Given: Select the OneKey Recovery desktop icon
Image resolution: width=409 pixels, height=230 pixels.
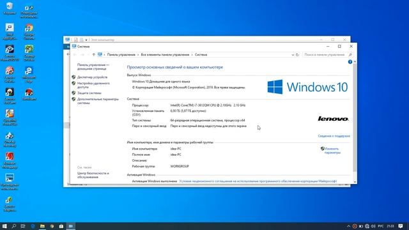Looking at the screenshot, I should pyautogui.click(x=10, y=139).
